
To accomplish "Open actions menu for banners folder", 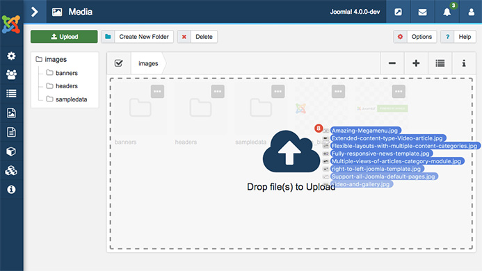I will click(157, 91).
